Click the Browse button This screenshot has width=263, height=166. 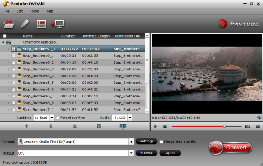point(146,153)
